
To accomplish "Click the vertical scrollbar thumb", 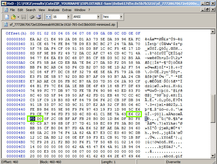I will pyautogui.click(x=213, y=108).
